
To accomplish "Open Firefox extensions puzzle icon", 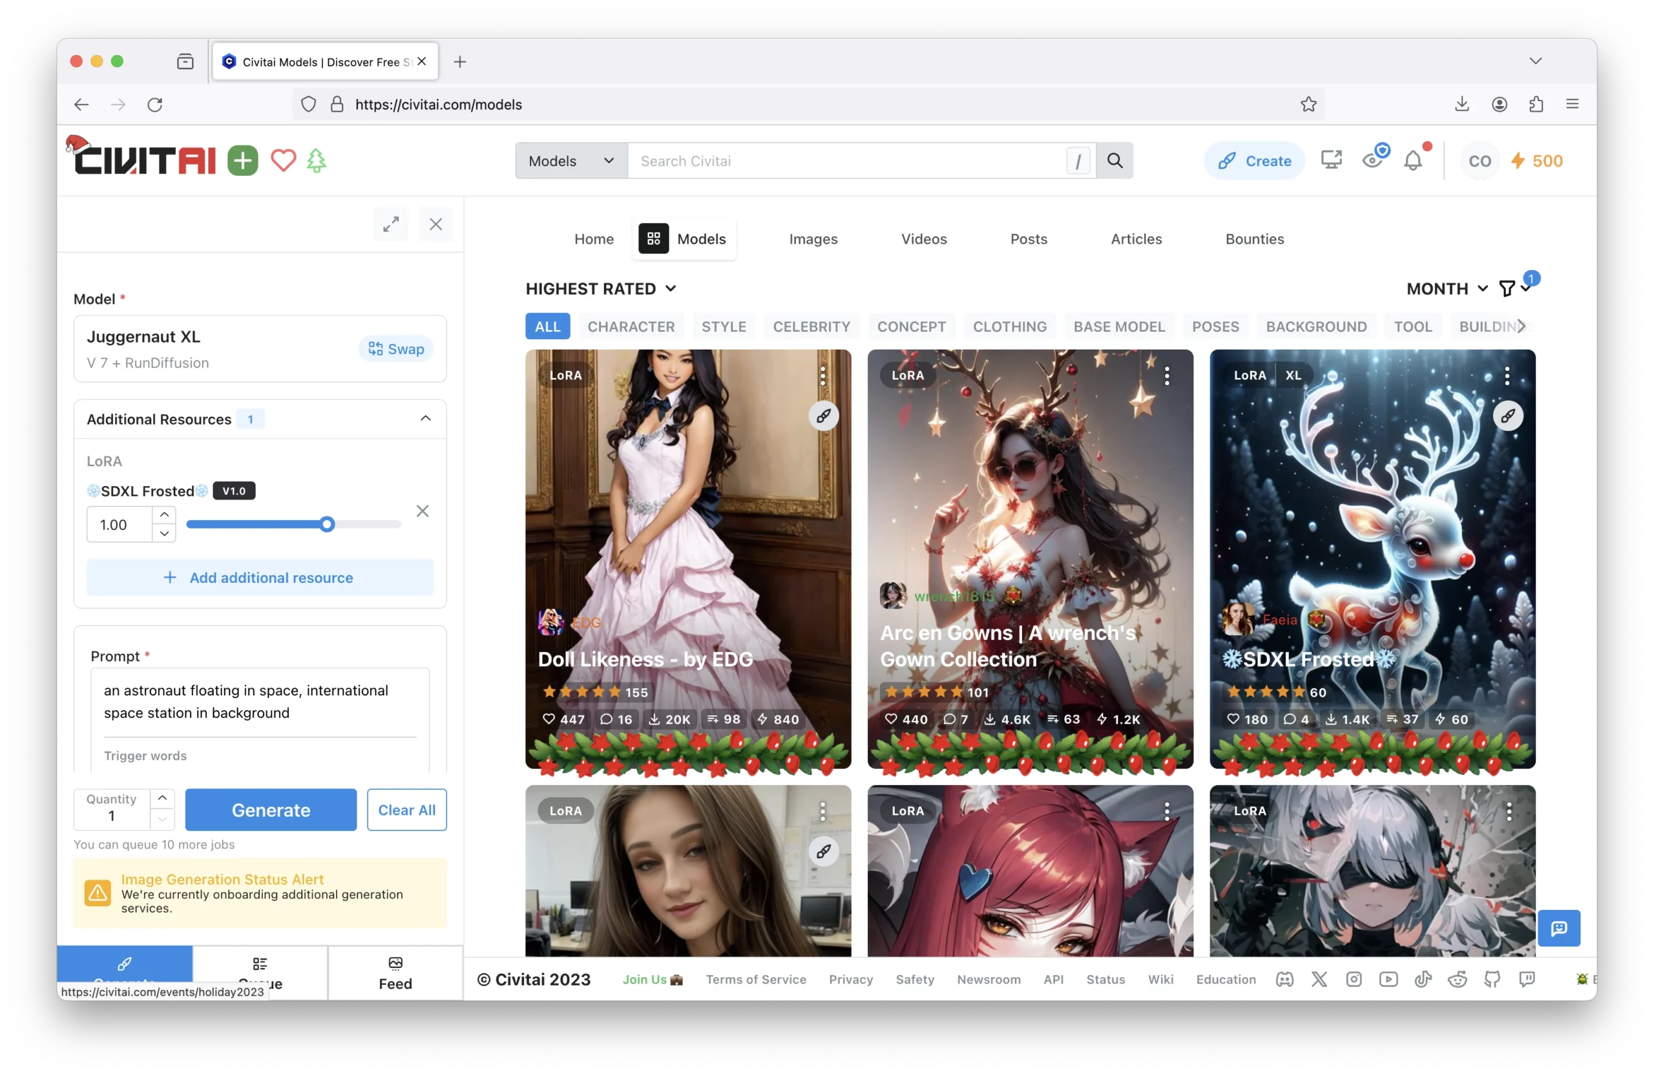I will [x=1536, y=104].
